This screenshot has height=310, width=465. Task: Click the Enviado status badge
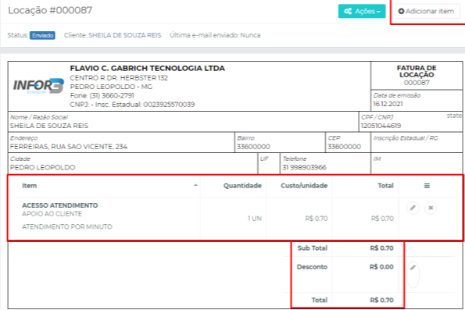[x=42, y=35]
